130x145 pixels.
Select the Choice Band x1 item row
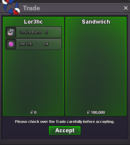tap(33, 32)
